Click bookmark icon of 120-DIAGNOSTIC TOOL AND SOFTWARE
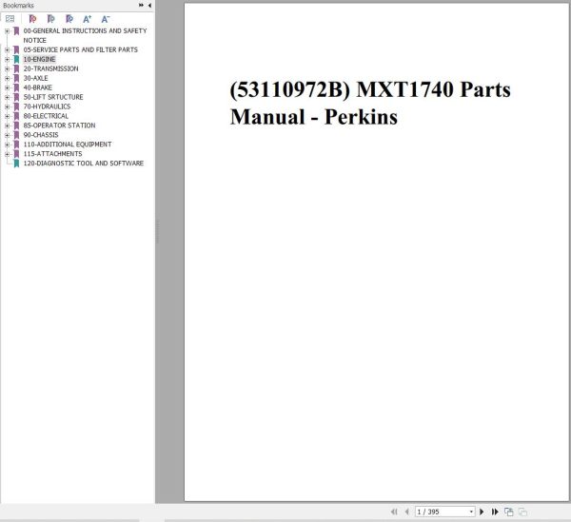Image resolution: width=571 pixels, height=522 pixels. point(16,164)
